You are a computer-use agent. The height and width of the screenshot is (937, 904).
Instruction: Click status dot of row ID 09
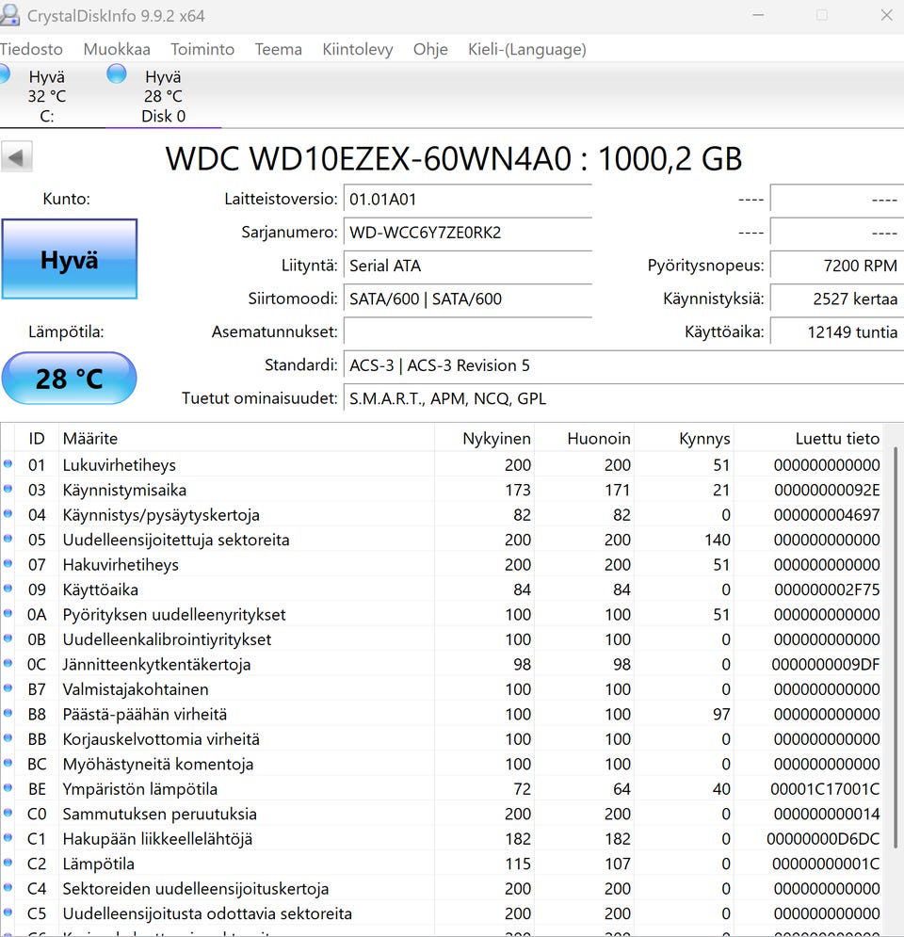pyautogui.click(x=8, y=589)
